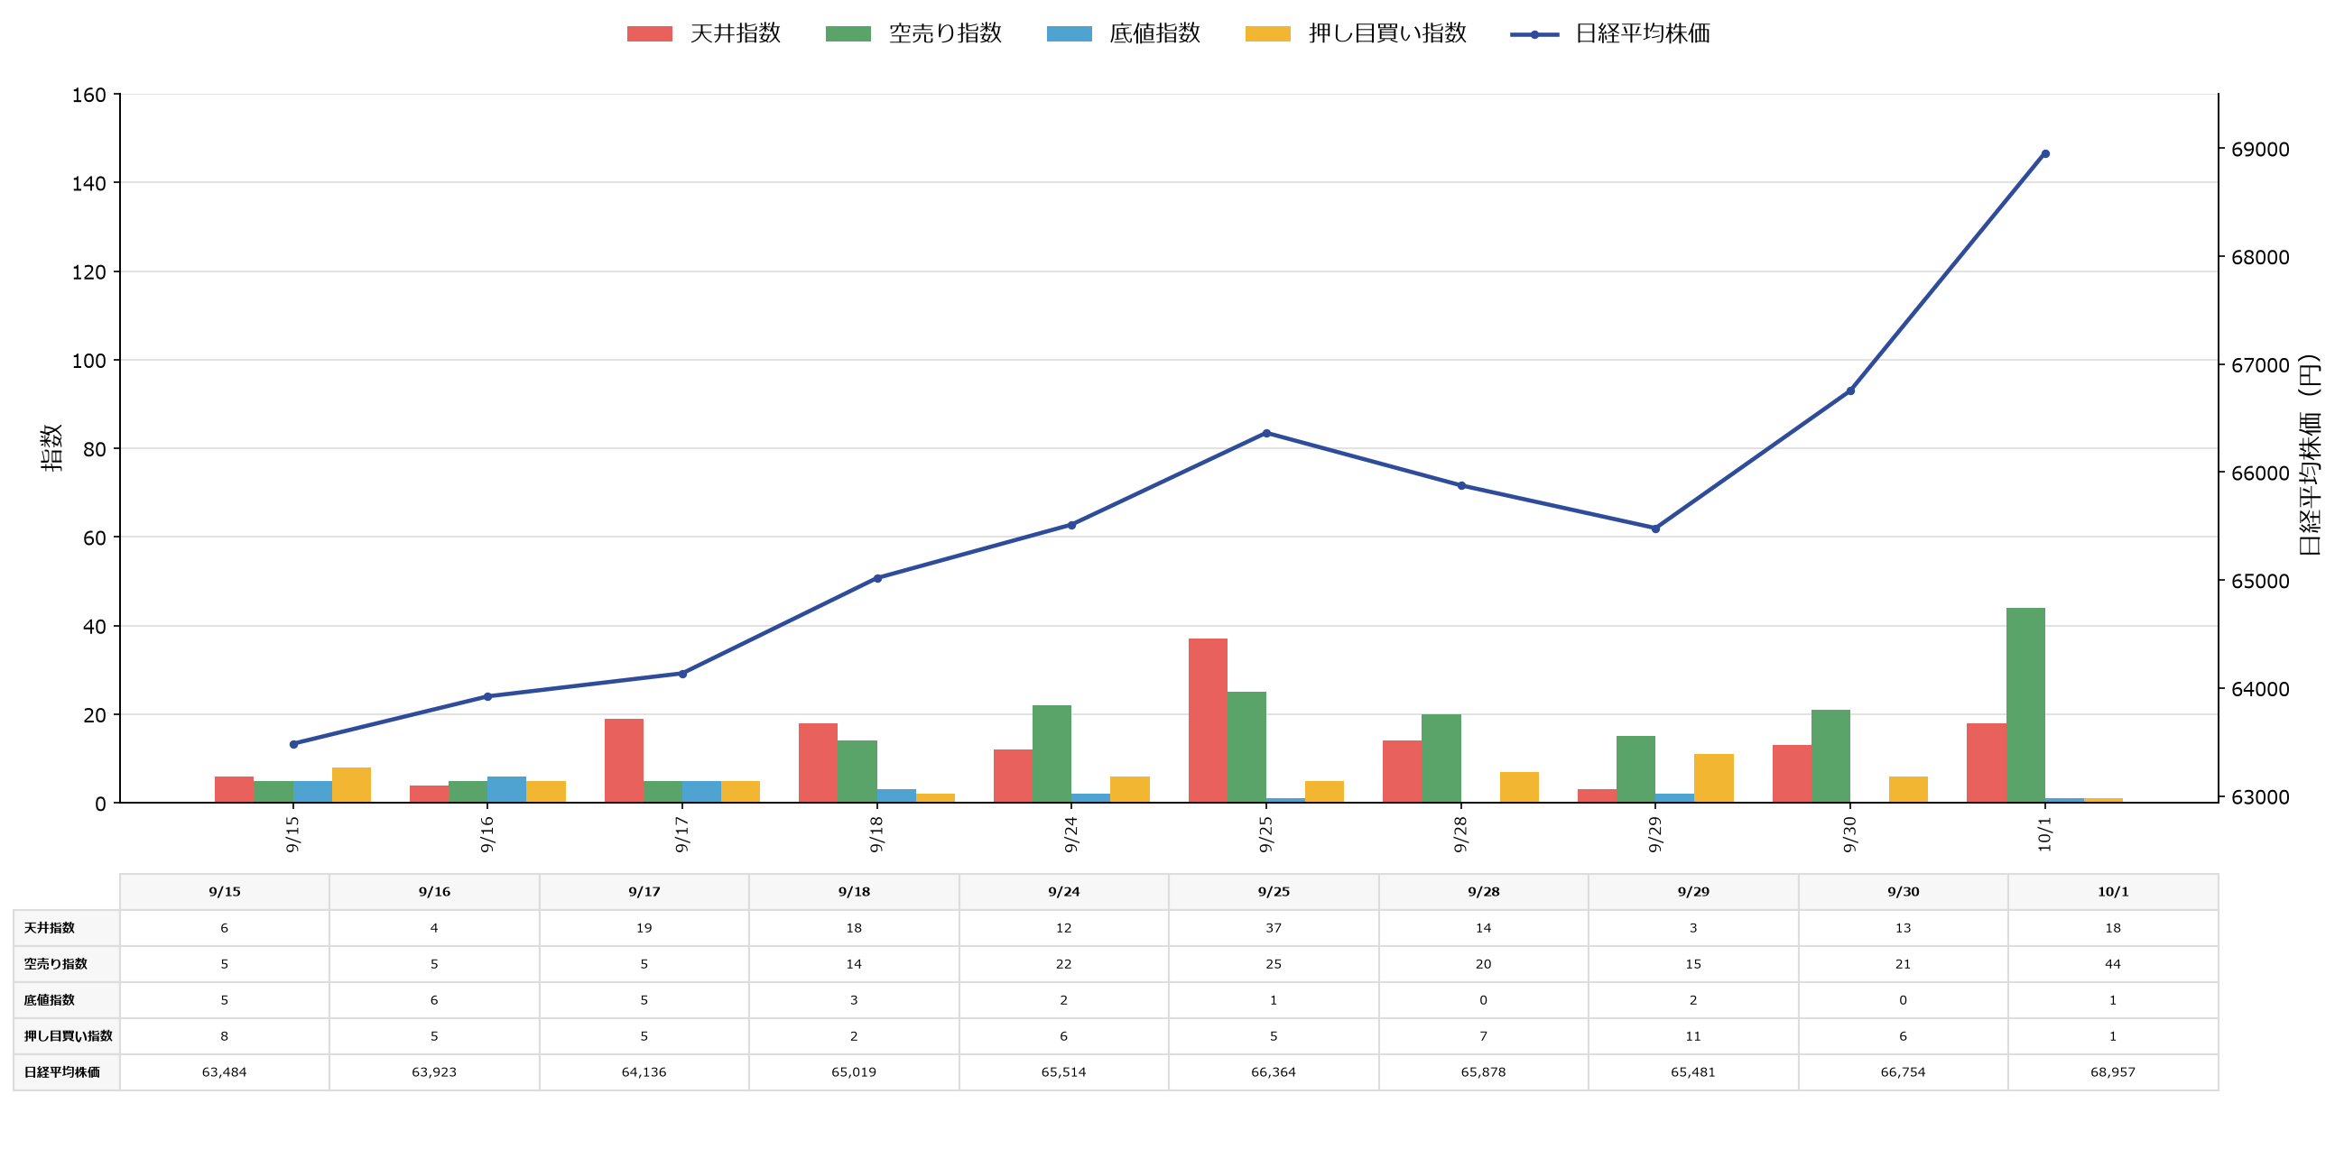Click the 空売り指数 legend label text
This screenshot has width=2335, height=1149.
(944, 33)
